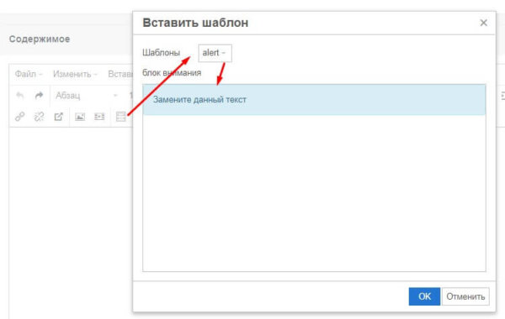Click the Замените данный текст preview block
The image size is (505, 319).
(x=314, y=100)
